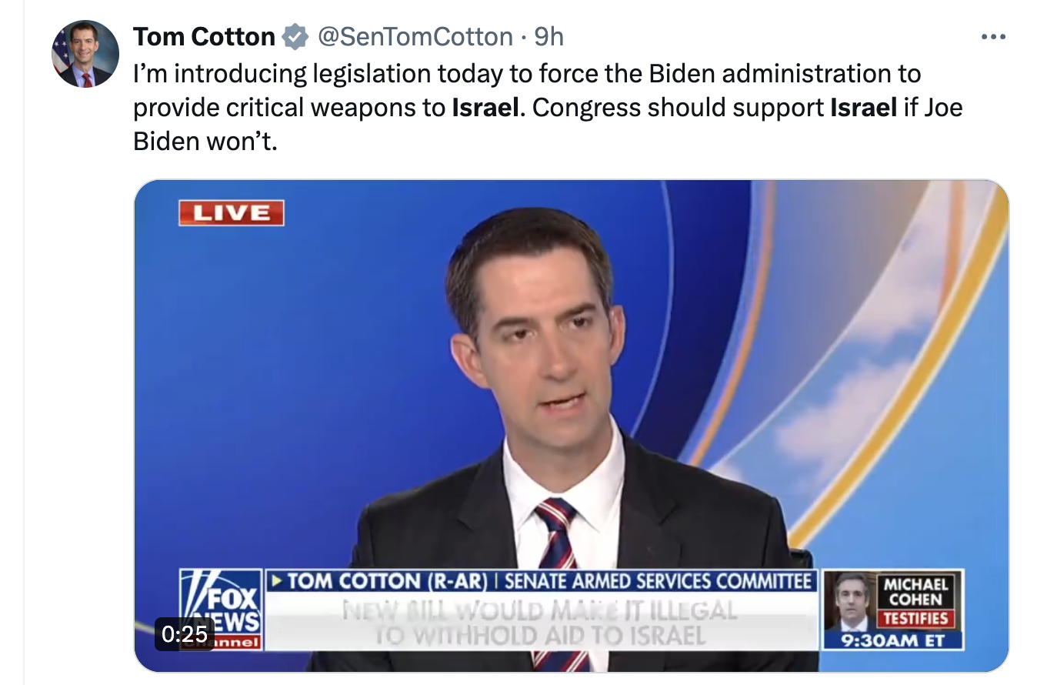The height and width of the screenshot is (685, 1037).
Task: Click the Michael Cohen inset picture
Action: 852,602
